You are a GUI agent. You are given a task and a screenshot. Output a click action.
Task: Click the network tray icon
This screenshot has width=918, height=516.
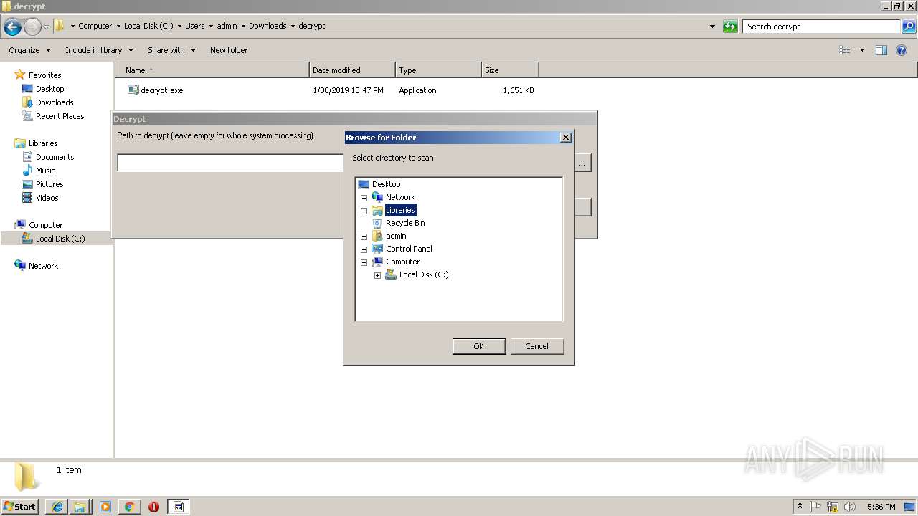click(833, 507)
